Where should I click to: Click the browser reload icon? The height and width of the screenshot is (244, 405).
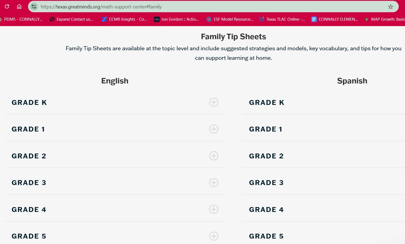[x=7, y=7]
